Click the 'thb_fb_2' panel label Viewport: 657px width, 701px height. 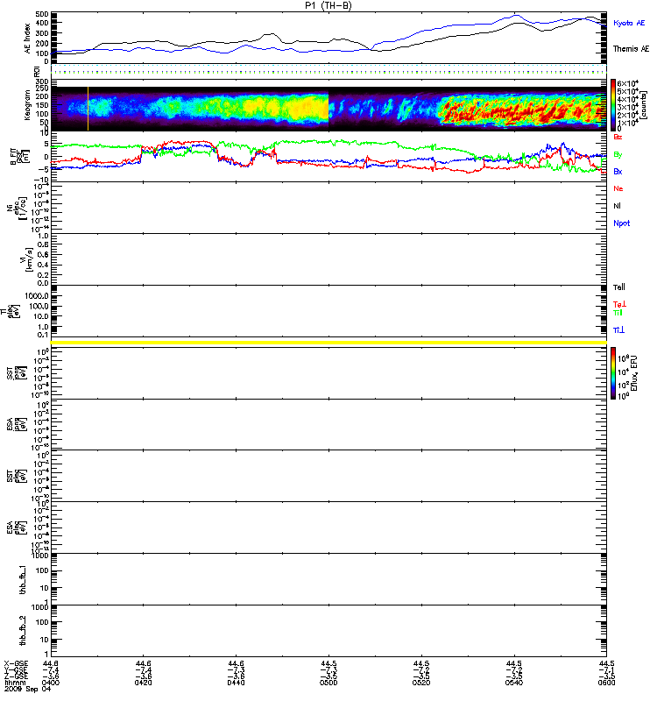tap(23, 631)
